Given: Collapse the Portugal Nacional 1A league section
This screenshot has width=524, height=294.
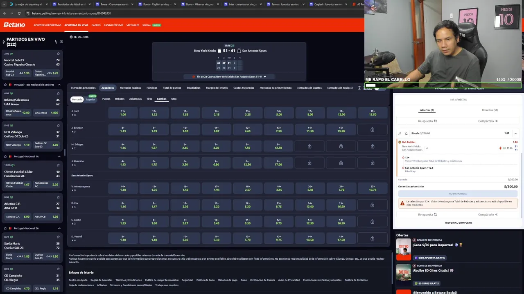Looking at the screenshot, I should tap(59, 156).
